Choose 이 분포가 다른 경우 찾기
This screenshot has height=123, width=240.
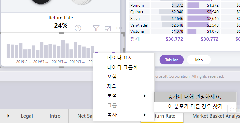click(195, 106)
